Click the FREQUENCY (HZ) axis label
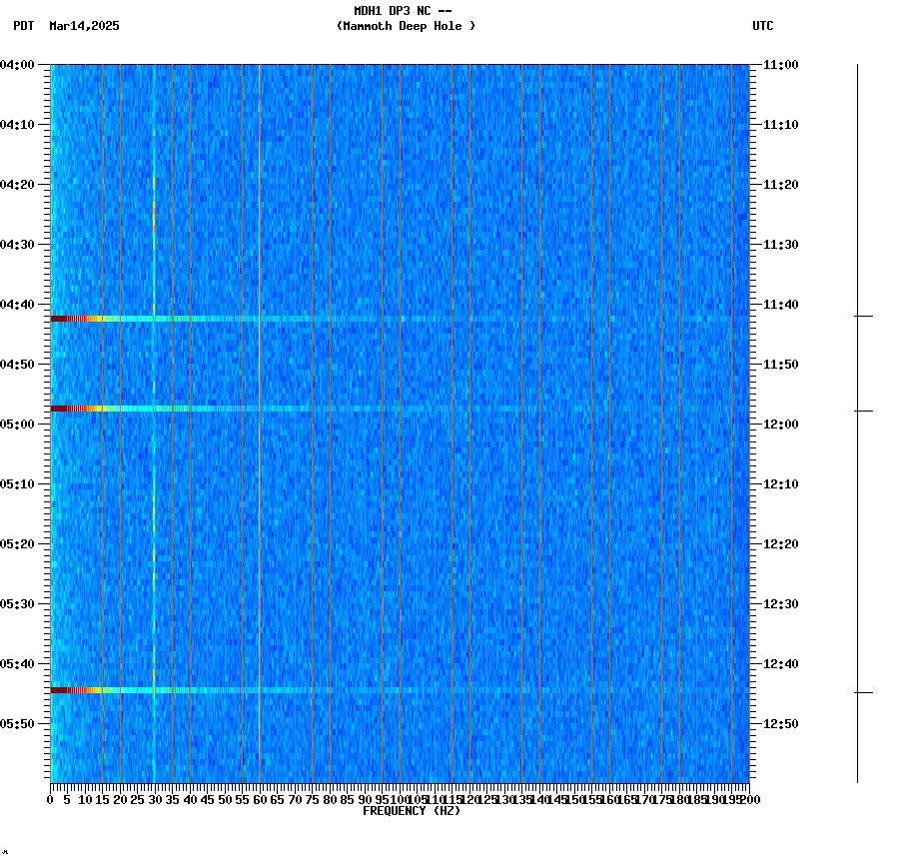Image resolution: width=901 pixels, height=863 pixels. (413, 810)
